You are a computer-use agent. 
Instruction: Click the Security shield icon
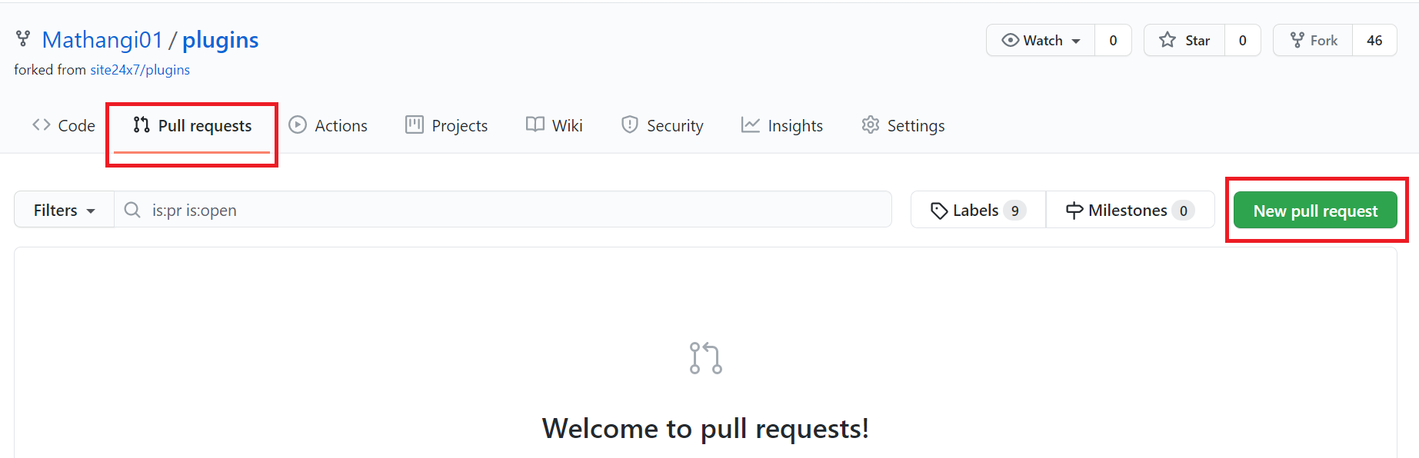(x=629, y=124)
